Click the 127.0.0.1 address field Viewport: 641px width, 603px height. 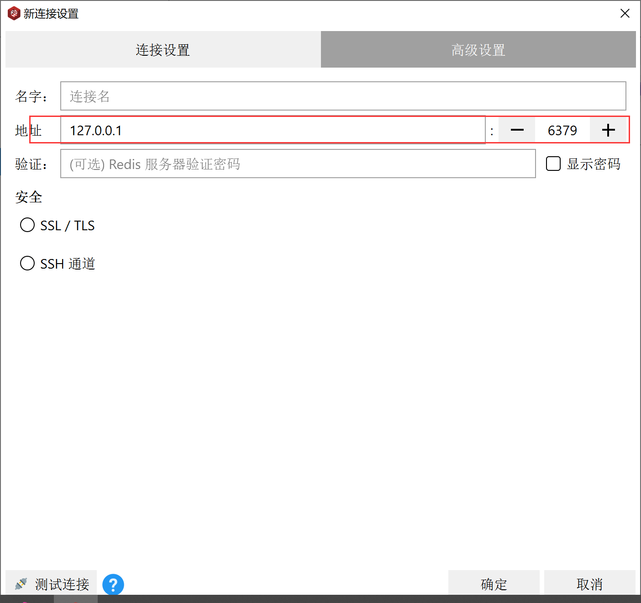273,130
